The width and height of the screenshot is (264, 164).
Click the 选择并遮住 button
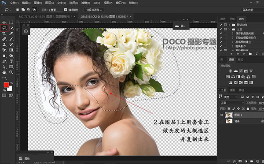coord(94,10)
